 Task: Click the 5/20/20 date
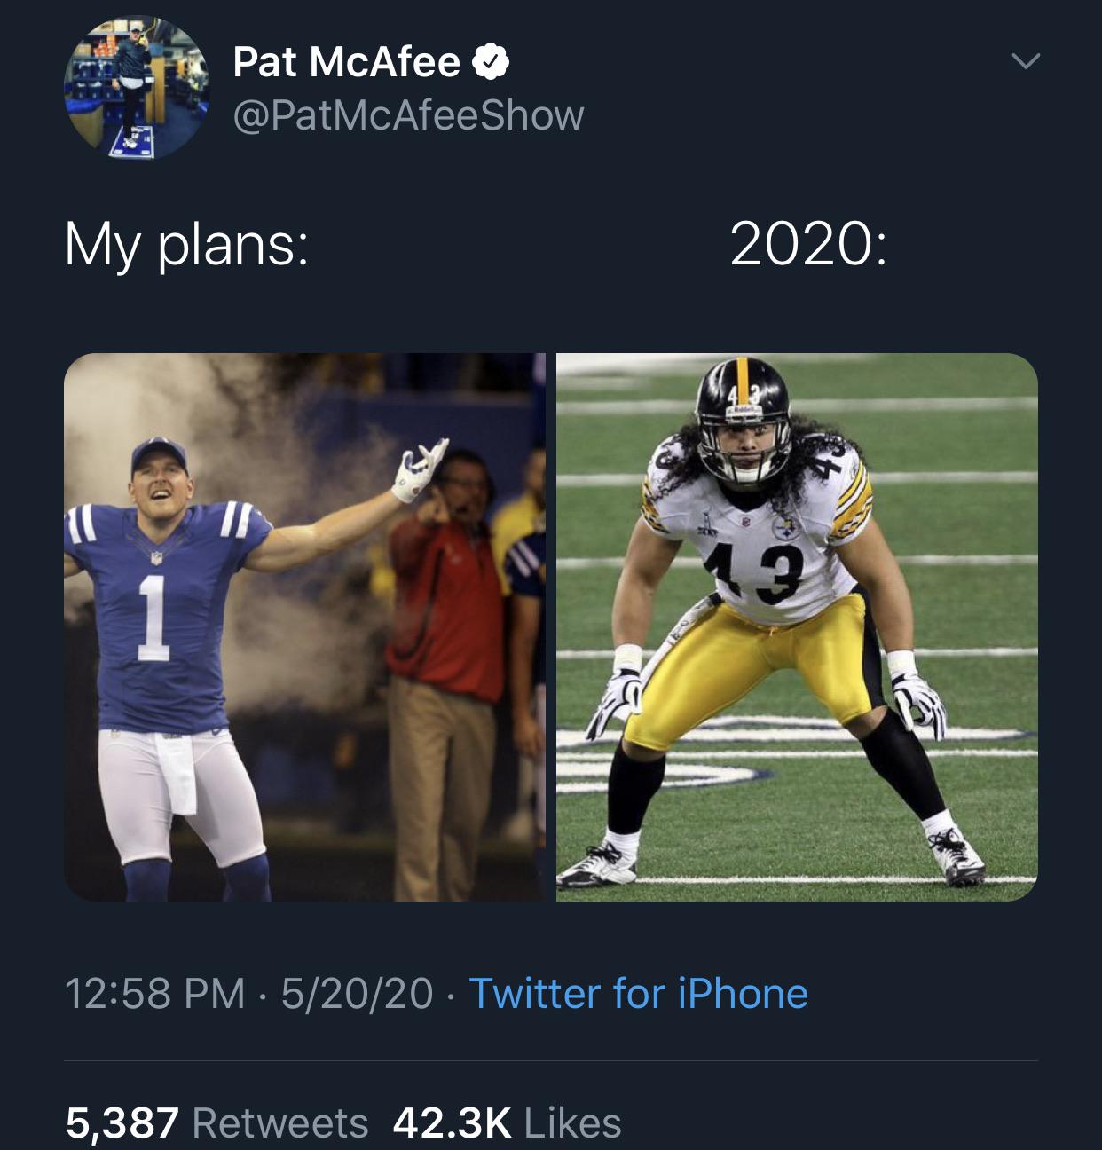click(x=357, y=993)
